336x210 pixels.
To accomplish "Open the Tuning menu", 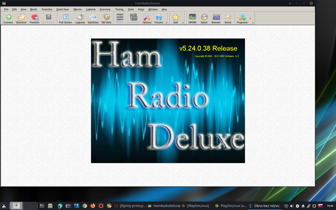I will (119, 9).
